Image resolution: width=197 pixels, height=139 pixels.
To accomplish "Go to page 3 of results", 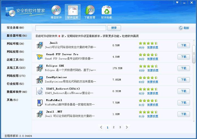I will (x=120, y=127).
